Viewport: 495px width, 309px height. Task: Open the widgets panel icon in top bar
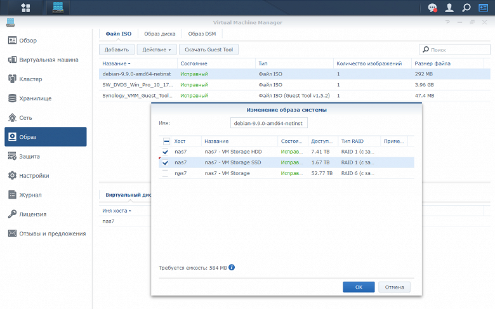(x=484, y=8)
